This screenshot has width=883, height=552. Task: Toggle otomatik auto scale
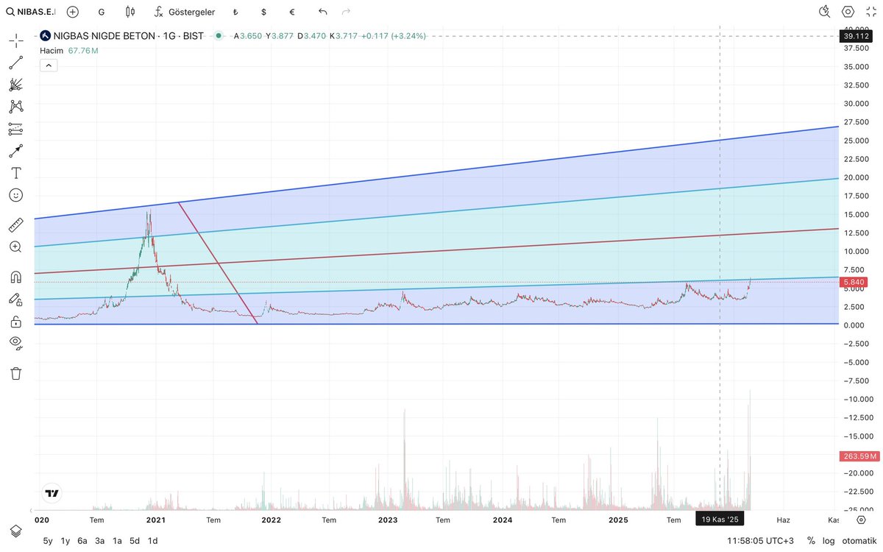859,540
